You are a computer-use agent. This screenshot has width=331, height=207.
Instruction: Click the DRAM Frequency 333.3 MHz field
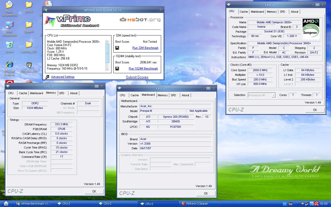(62, 124)
